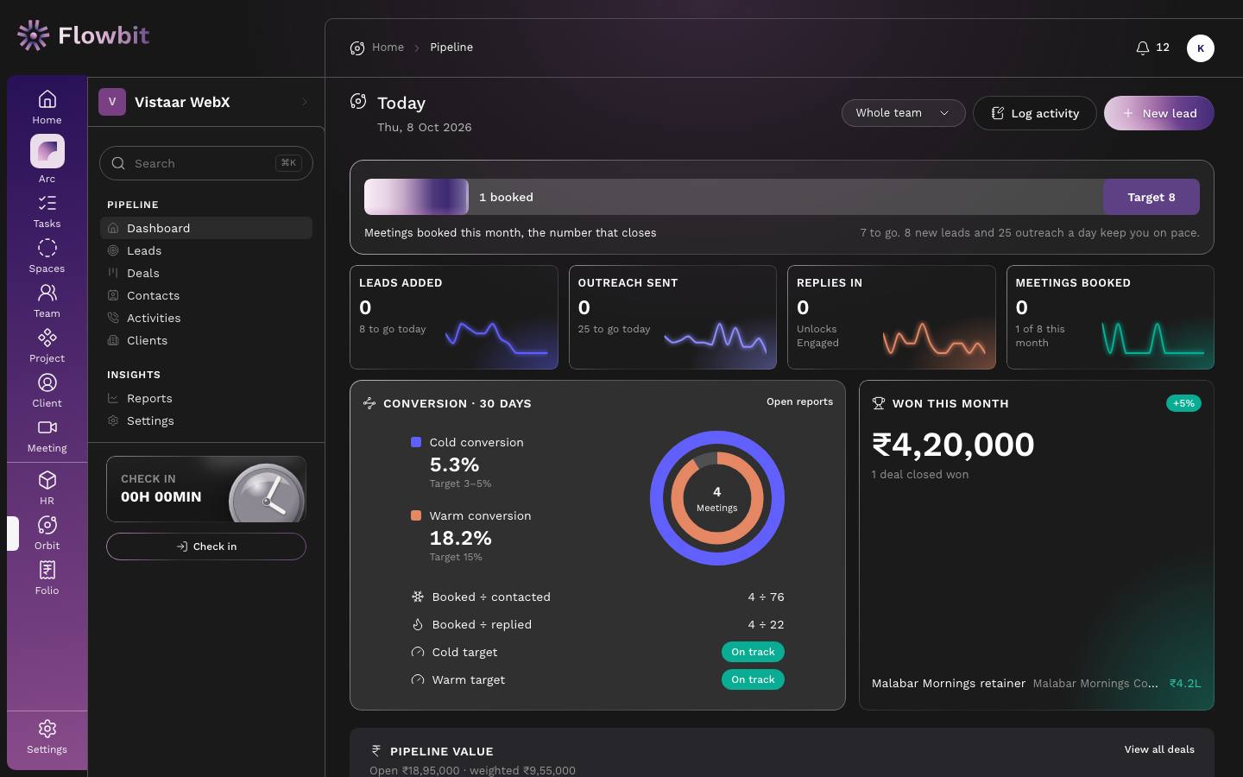The height and width of the screenshot is (777, 1243).
Task: Open Clients in the sidebar
Action: [206, 340]
